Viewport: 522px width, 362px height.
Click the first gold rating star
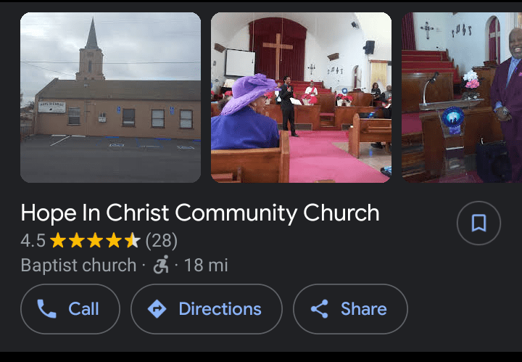point(58,240)
